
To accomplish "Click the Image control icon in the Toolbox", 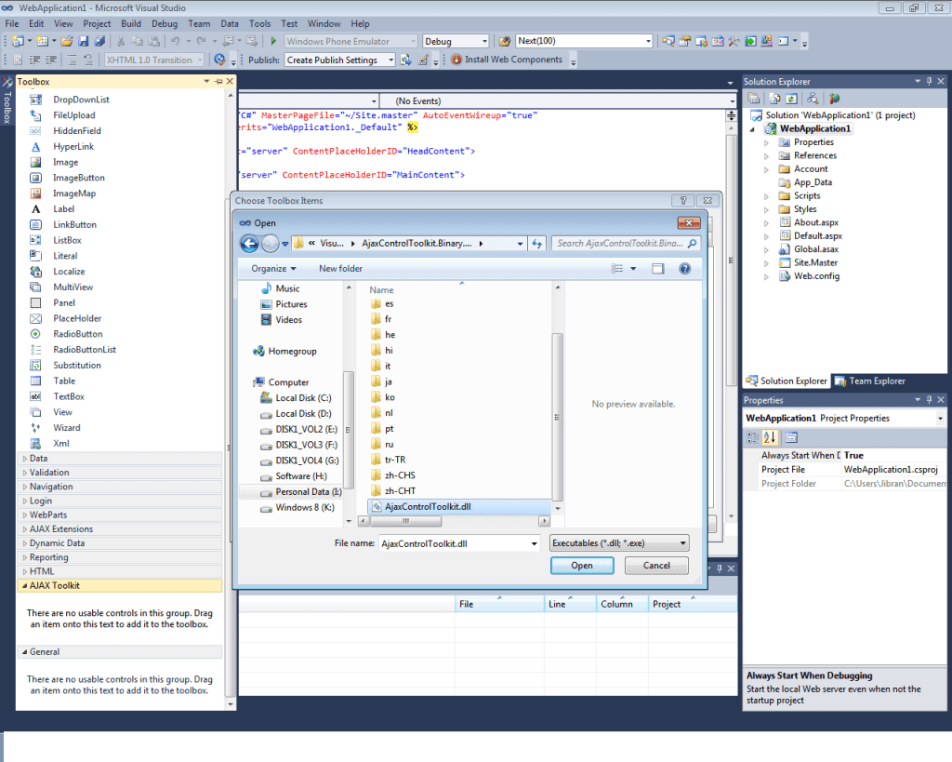I will 36,162.
